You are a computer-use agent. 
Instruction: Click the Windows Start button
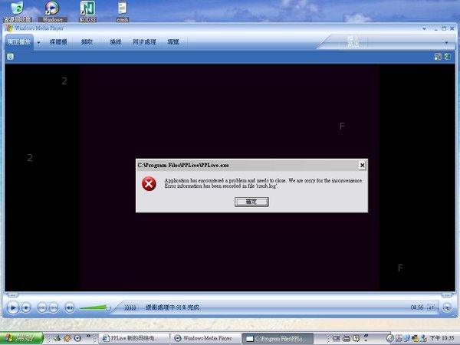[21, 338]
